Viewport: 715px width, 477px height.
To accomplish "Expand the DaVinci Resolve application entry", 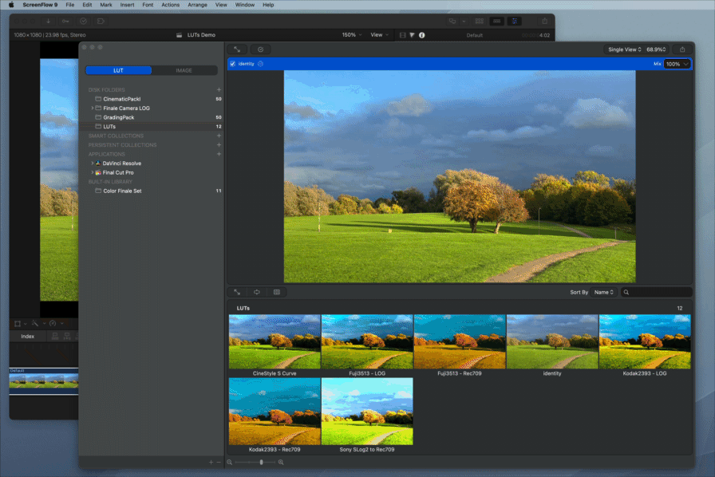I will click(92, 164).
